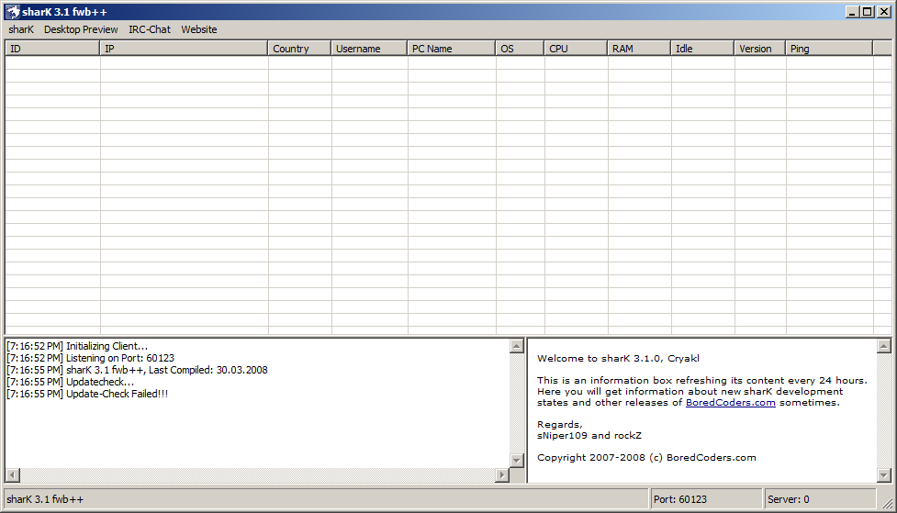Sort by the RAM column header
This screenshot has width=897, height=513.
(x=639, y=49)
